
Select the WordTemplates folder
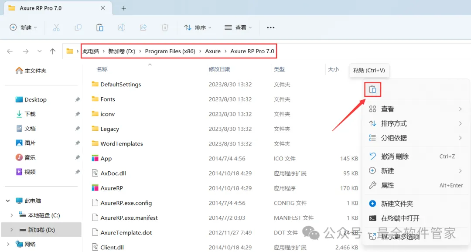pyautogui.click(x=117, y=143)
